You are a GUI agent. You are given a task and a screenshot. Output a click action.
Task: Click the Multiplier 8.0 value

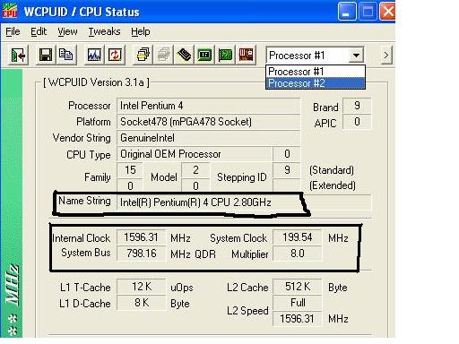pyautogui.click(x=298, y=254)
